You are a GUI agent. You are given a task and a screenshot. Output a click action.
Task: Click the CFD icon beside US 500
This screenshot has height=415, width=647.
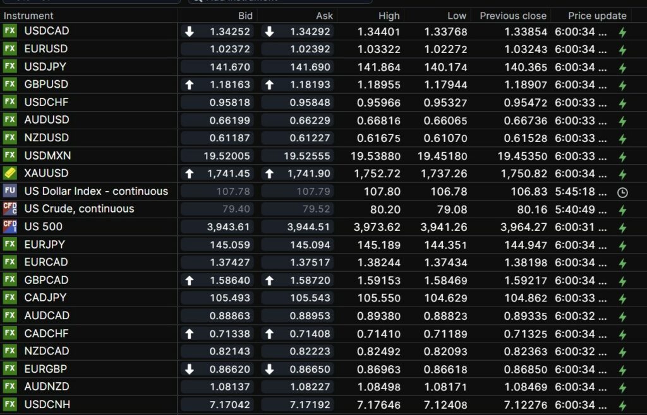[9, 226]
